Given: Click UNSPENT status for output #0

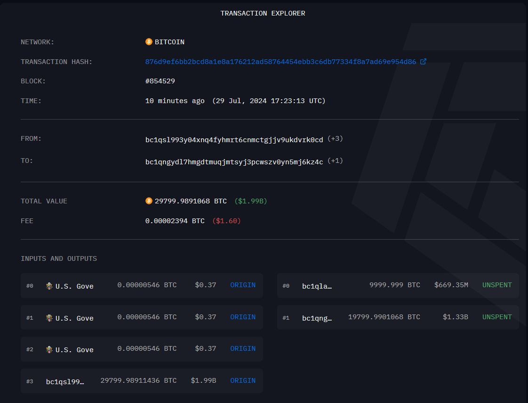Looking at the screenshot, I should pyautogui.click(x=497, y=285).
